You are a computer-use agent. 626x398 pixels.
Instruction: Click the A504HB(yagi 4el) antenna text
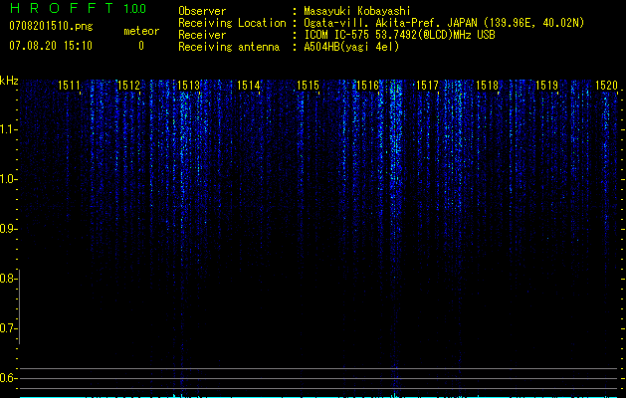[x=351, y=47]
